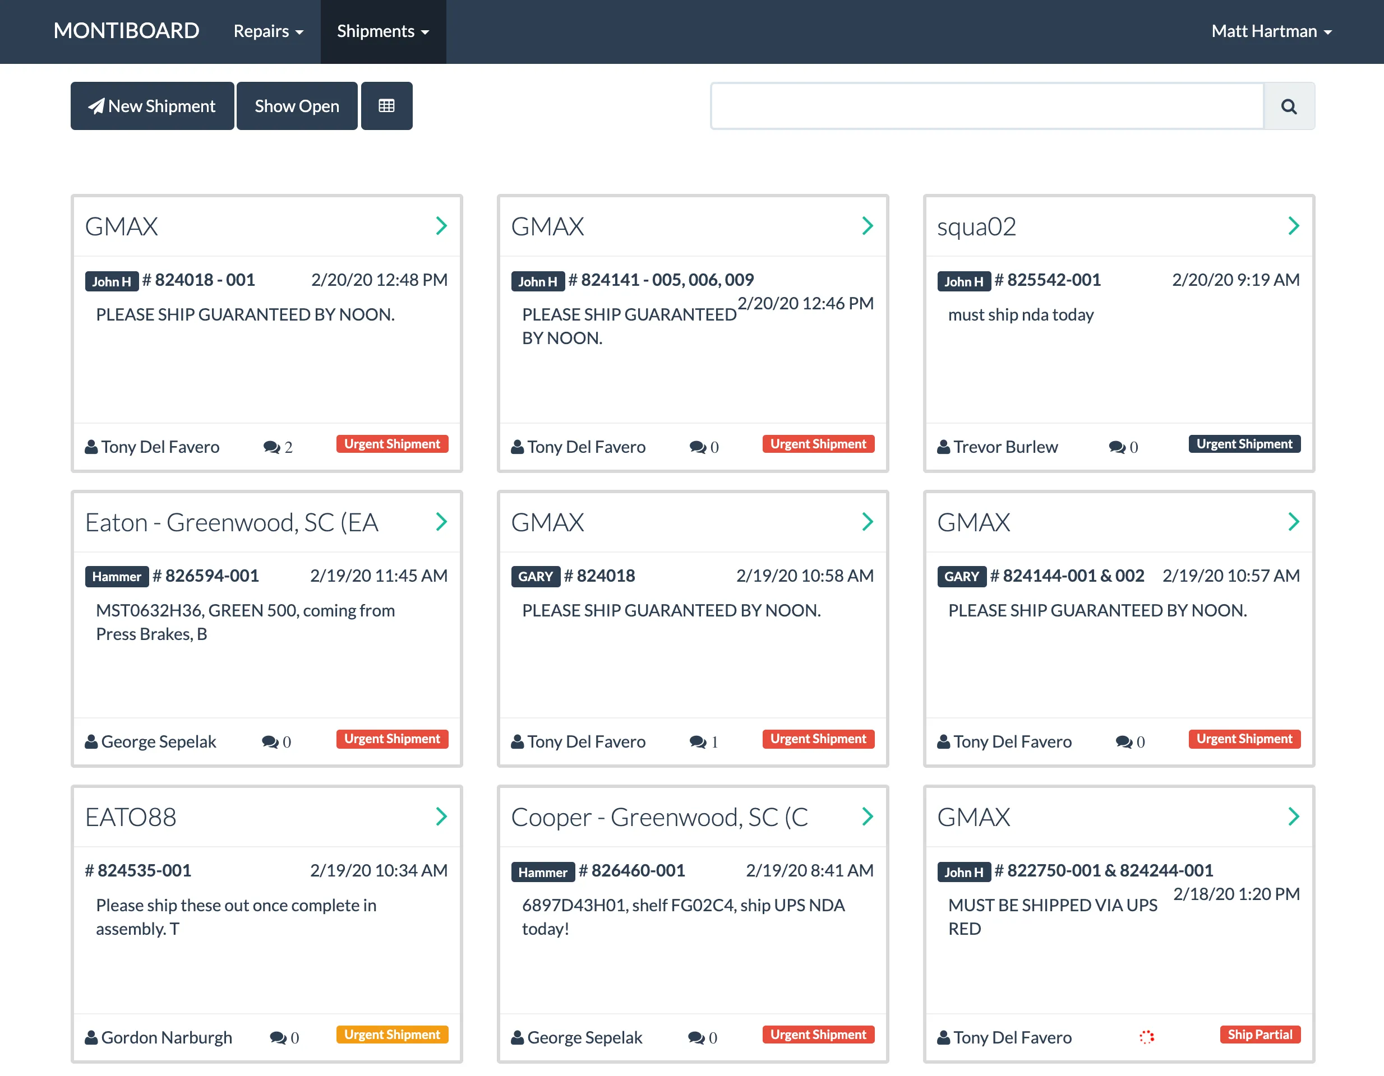Click user icon beside Gordon Narburgh

point(91,1037)
